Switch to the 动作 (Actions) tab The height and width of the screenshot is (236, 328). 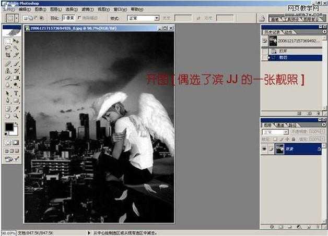pos(288,32)
